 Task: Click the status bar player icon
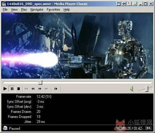coord(5,128)
